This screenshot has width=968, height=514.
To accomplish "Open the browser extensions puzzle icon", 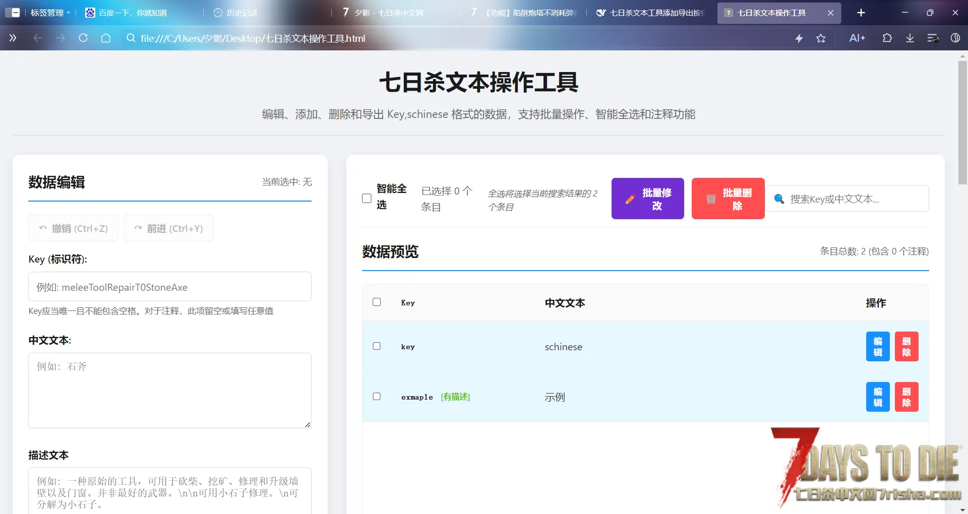I will pyautogui.click(x=887, y=38).
